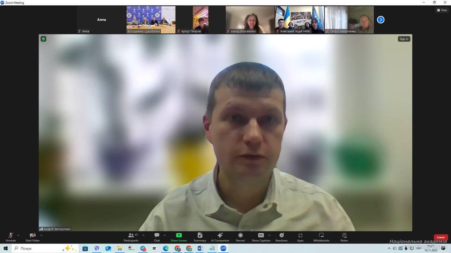Click the Sign in button
Image resolution: width=451 pixels, height=253 pixels.
coord(404,39)
